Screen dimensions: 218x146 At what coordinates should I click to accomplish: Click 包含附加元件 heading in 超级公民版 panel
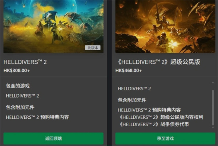132,100
